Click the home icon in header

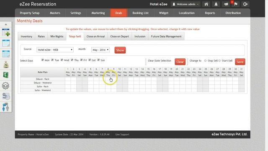206,4
